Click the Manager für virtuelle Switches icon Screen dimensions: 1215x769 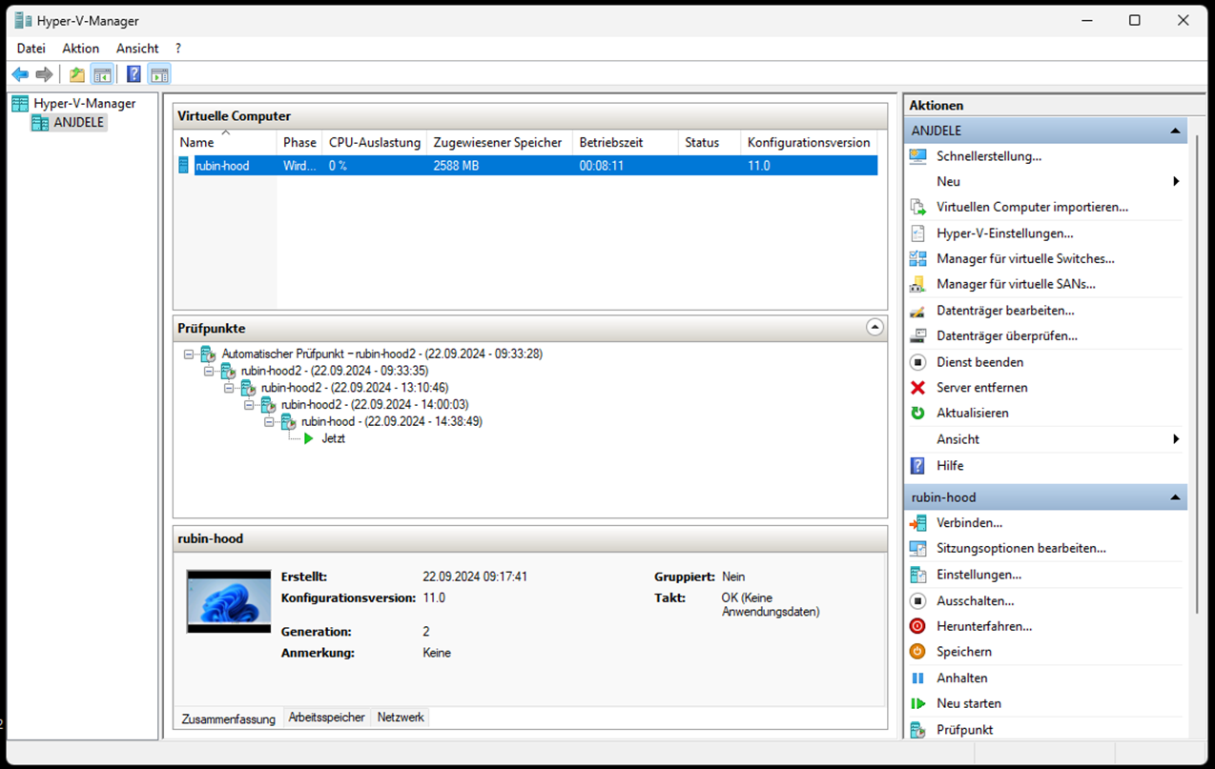tap(917, 258)
